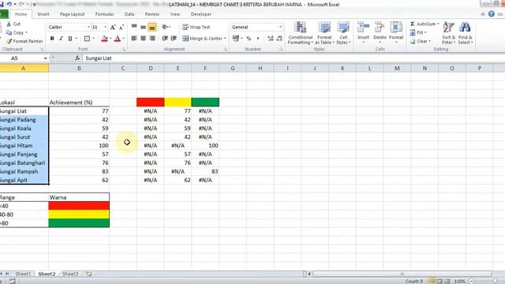The height and width of the screenshot is (284, 505).
Task: Click the Orientation icon
Action: coord(165,27)
